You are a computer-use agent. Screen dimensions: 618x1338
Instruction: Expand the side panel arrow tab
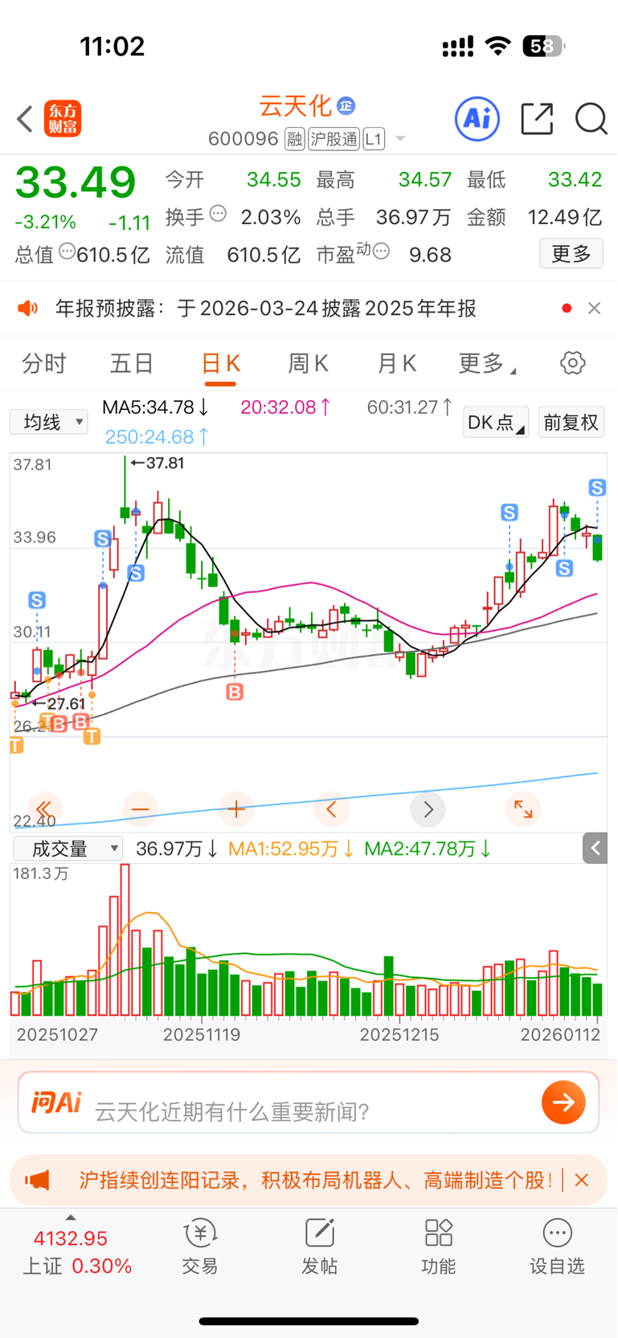pos(595,848)
